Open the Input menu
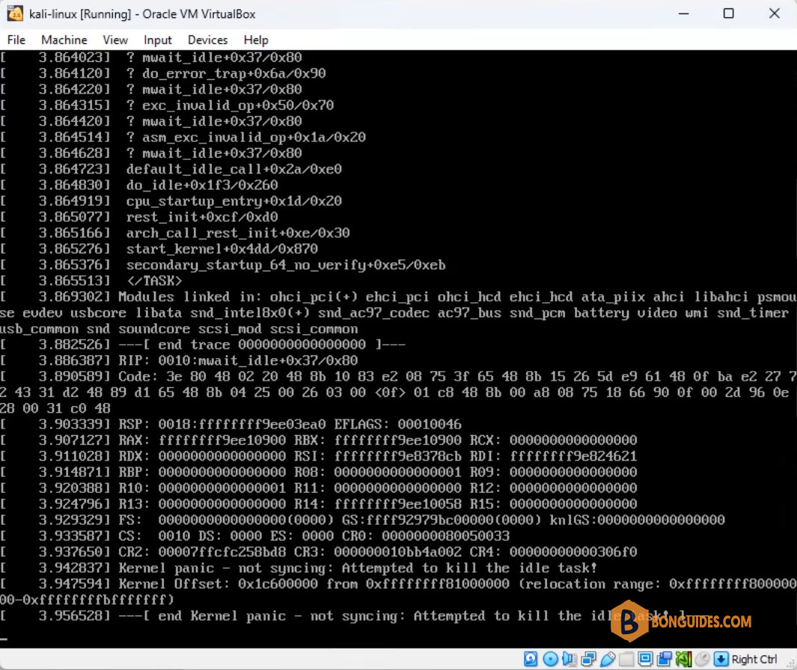This screenshot has height=670, width=797. [x=158, y=40]
